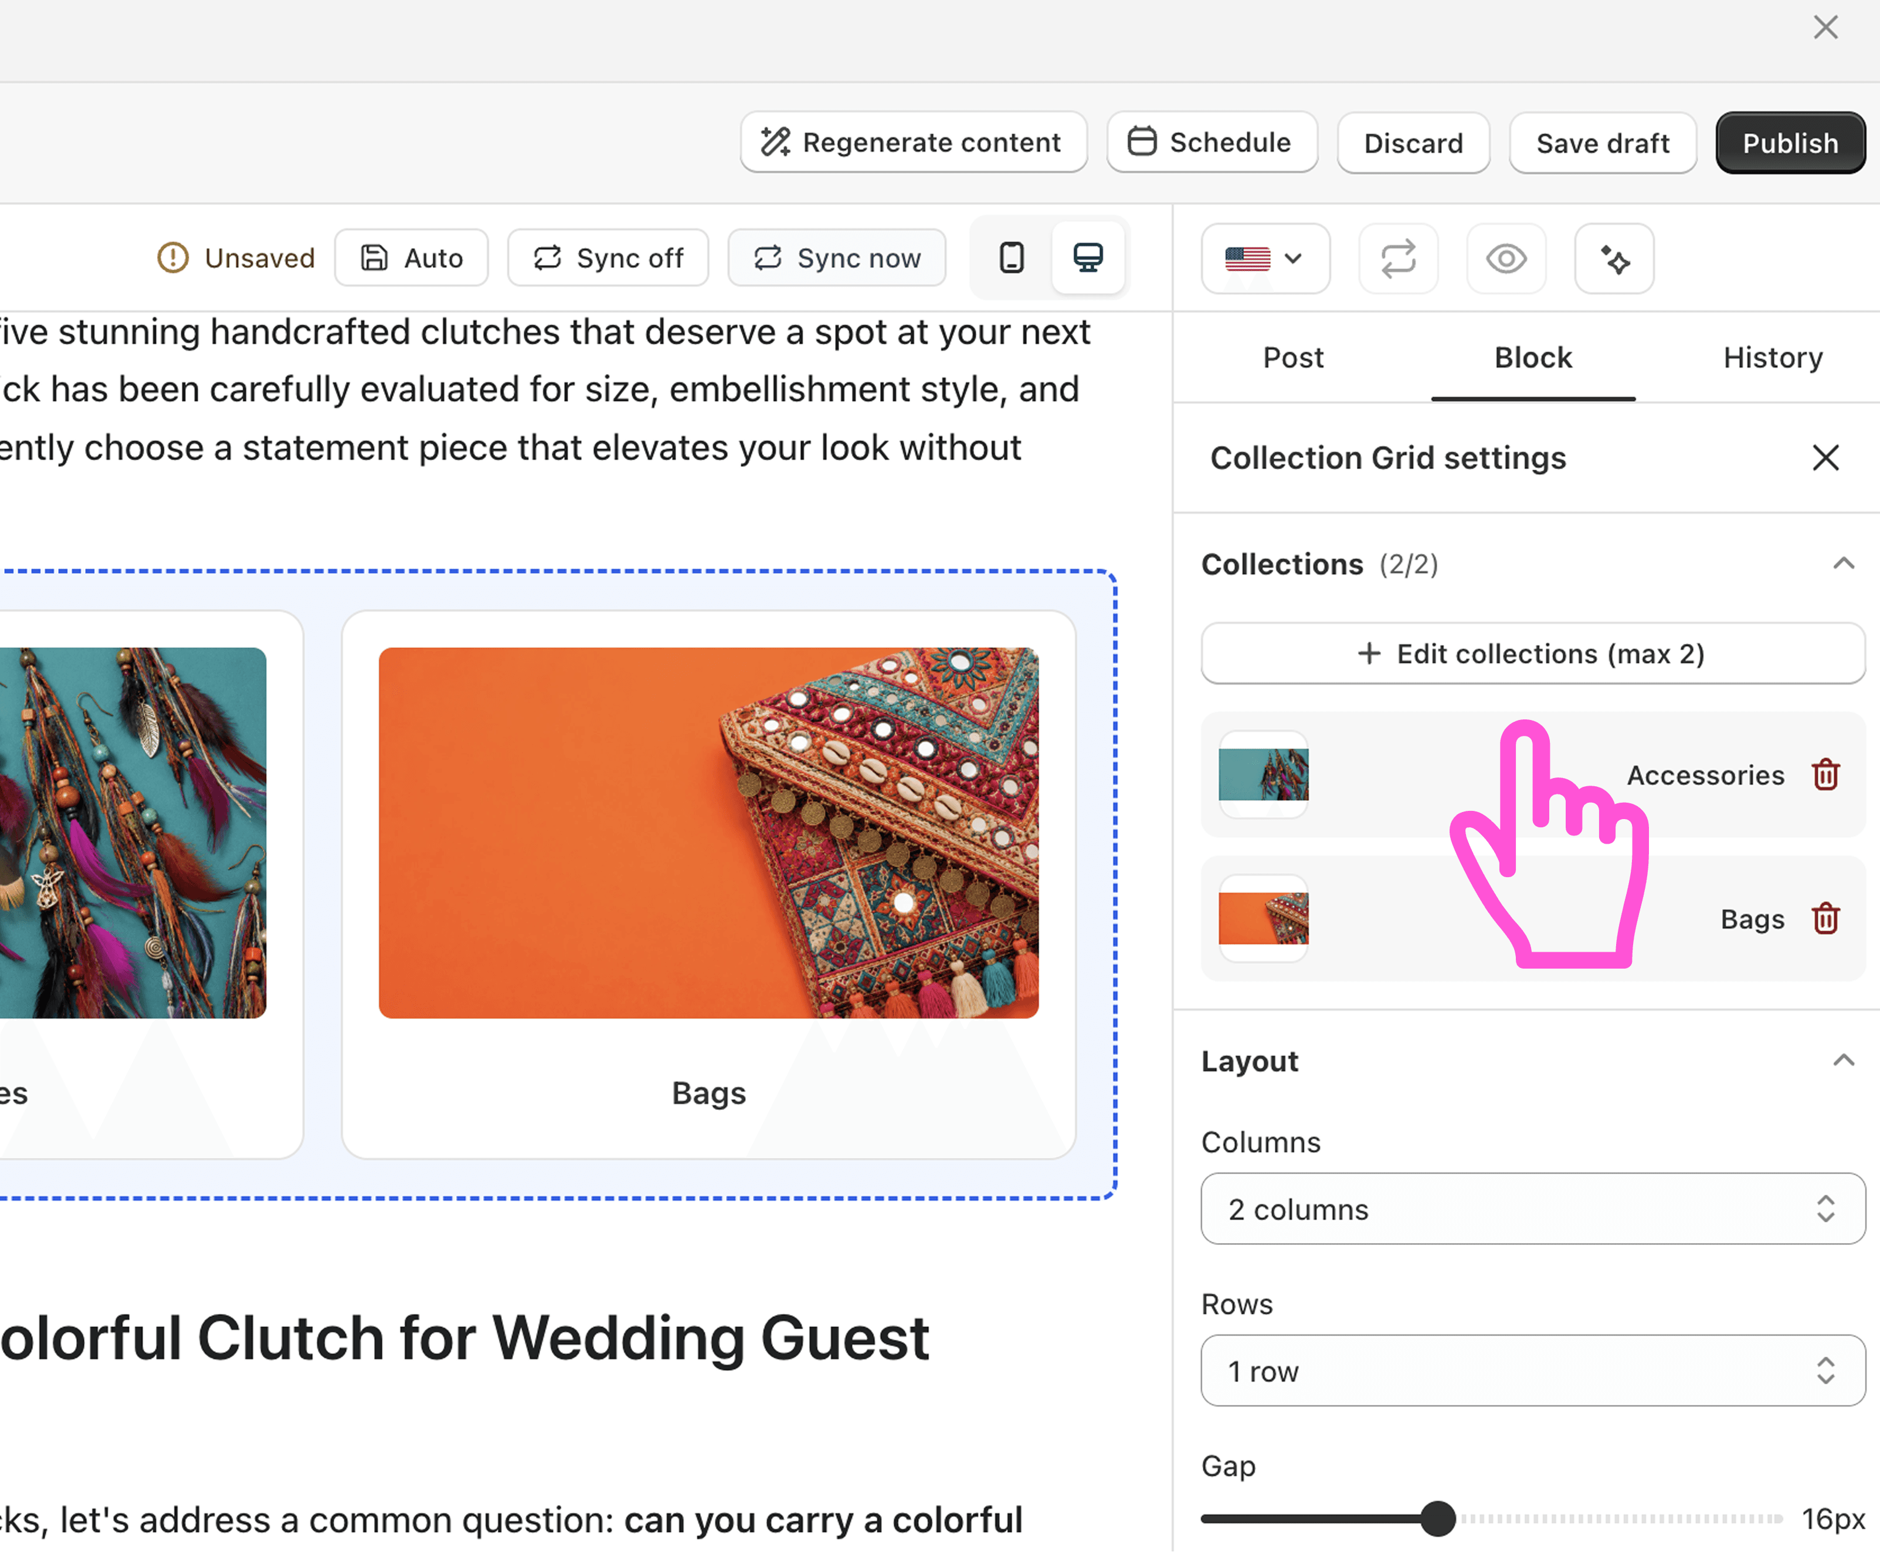This screenshot has height=1552, width=1880.
Task: Open the Columns dropdown
Action: (1533, 1208)
